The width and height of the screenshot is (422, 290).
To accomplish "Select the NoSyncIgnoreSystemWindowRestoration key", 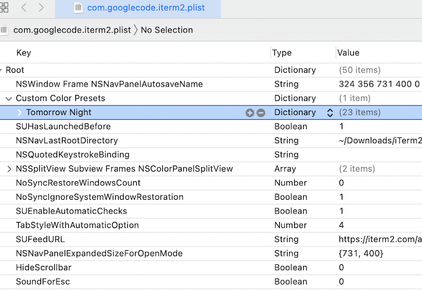I will (x=99, y=197).
